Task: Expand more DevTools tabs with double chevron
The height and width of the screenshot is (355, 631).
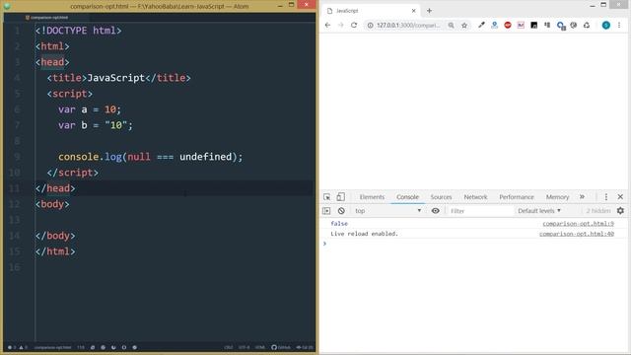Action: click(582, 197)
